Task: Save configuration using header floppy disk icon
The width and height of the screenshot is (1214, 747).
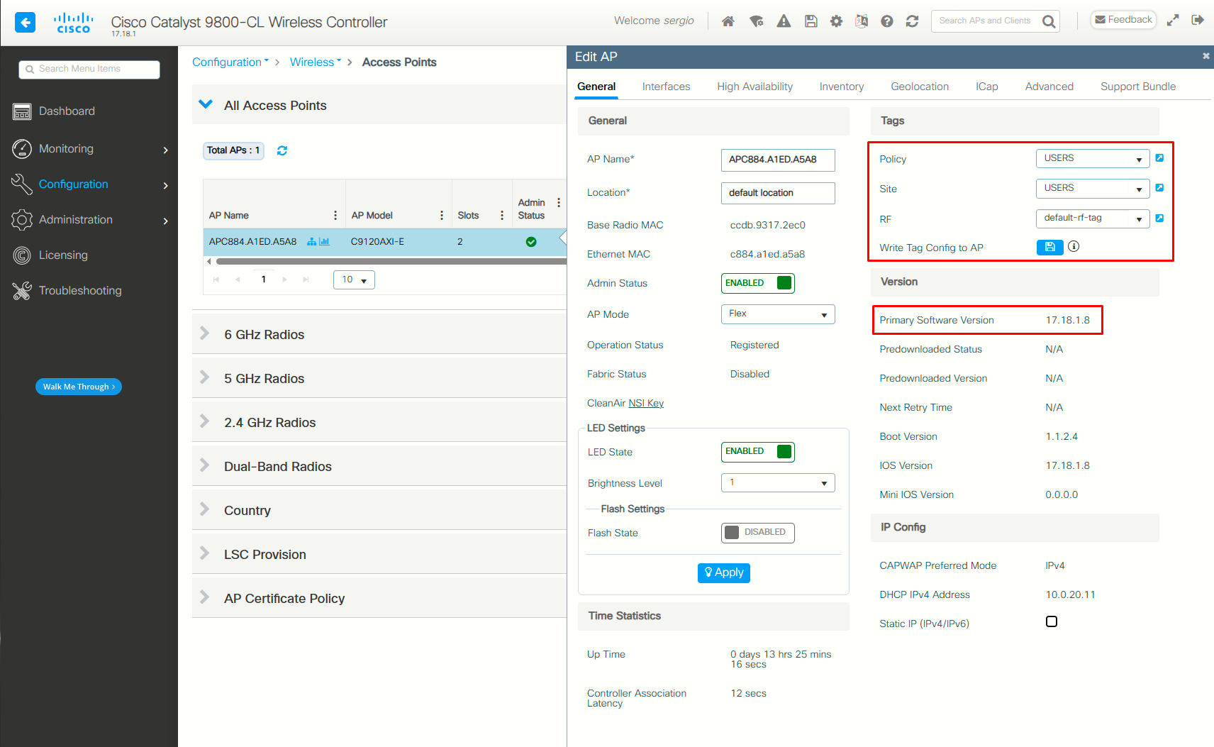Action: 811,21
